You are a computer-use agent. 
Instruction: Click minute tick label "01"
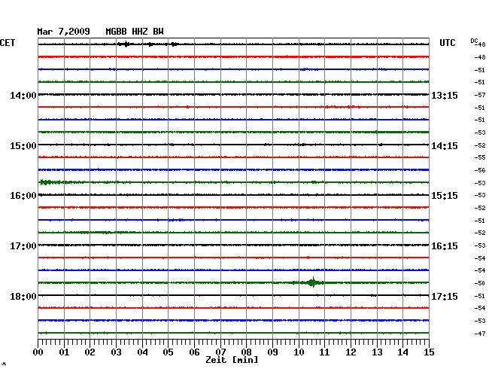click(64, 352)
